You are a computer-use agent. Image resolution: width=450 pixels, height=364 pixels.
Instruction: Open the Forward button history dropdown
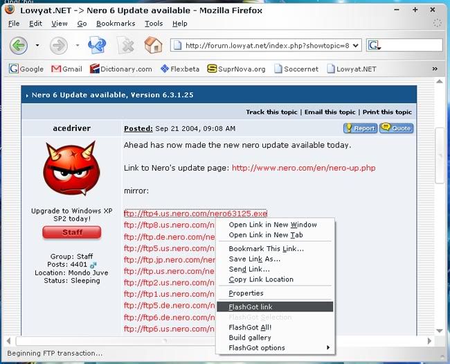(x=78, y=46)
